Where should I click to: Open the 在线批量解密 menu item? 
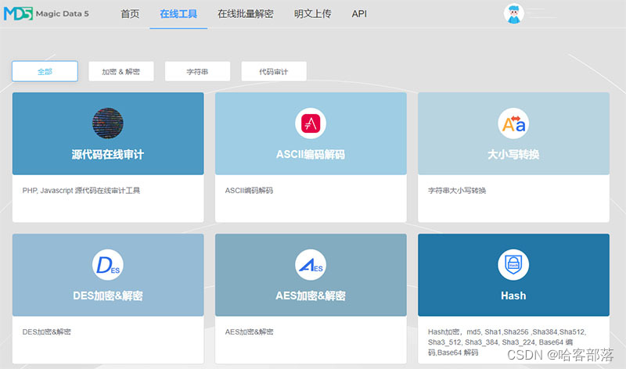coord(246,14)
